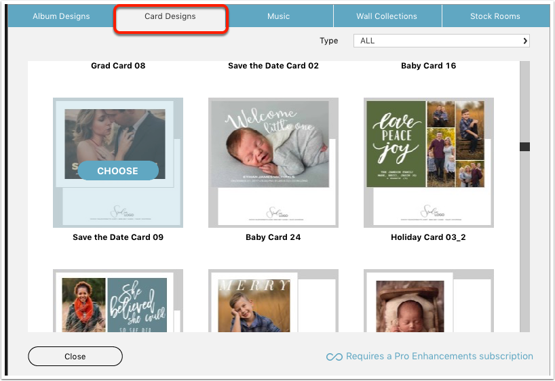Open the Type dropdown showing ALL
The height and width of the screenshot is (381, 555).
pos(442,41)
